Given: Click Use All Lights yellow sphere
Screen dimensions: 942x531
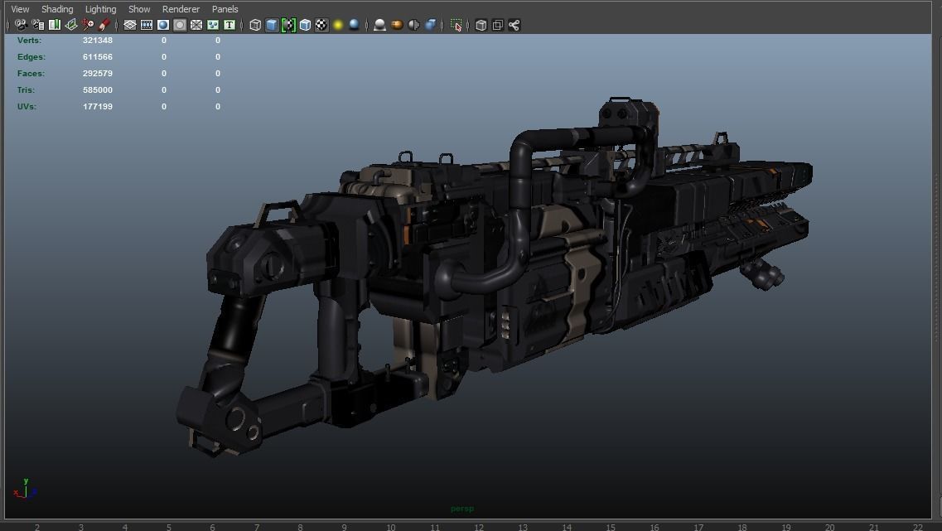Looking at the screenshot, I should (x=338, y=25).
